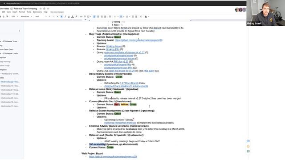Click the font size field showing 11
Viewport: 285px width, 160px height.
point(53,16)
